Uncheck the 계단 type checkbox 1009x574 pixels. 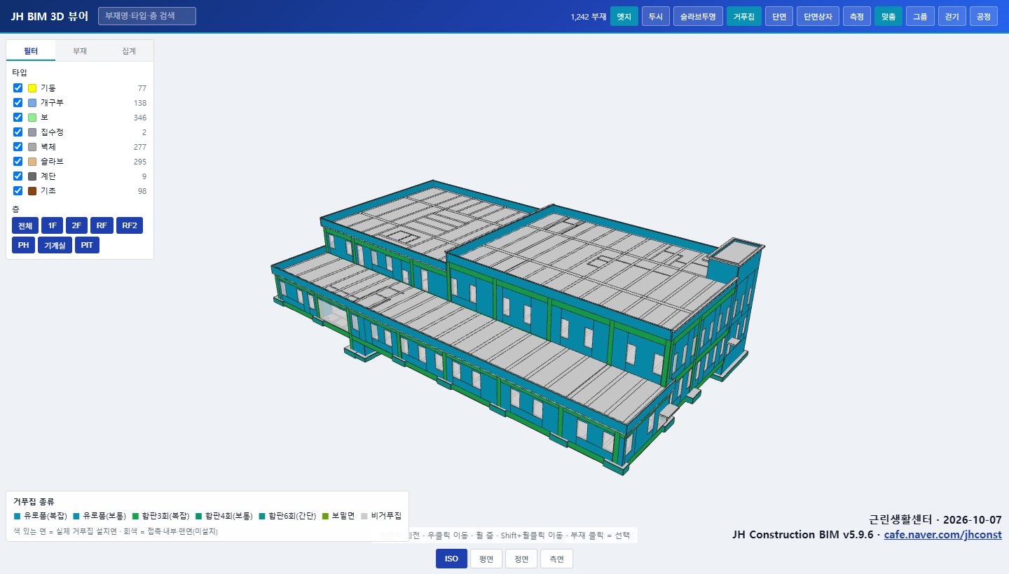(18, 176)
